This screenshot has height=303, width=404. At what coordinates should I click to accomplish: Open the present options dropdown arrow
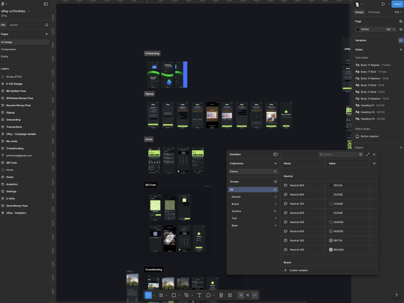pos(389,4)
